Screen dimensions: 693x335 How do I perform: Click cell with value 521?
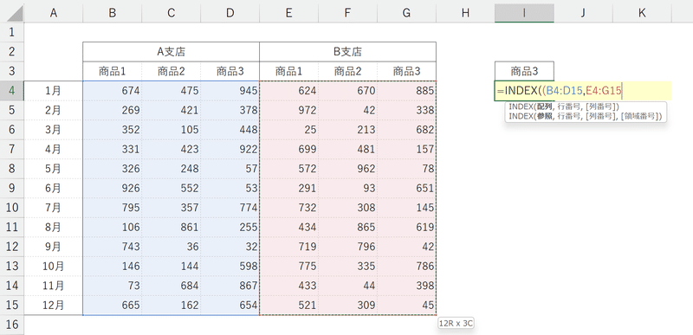coord(288,305)
